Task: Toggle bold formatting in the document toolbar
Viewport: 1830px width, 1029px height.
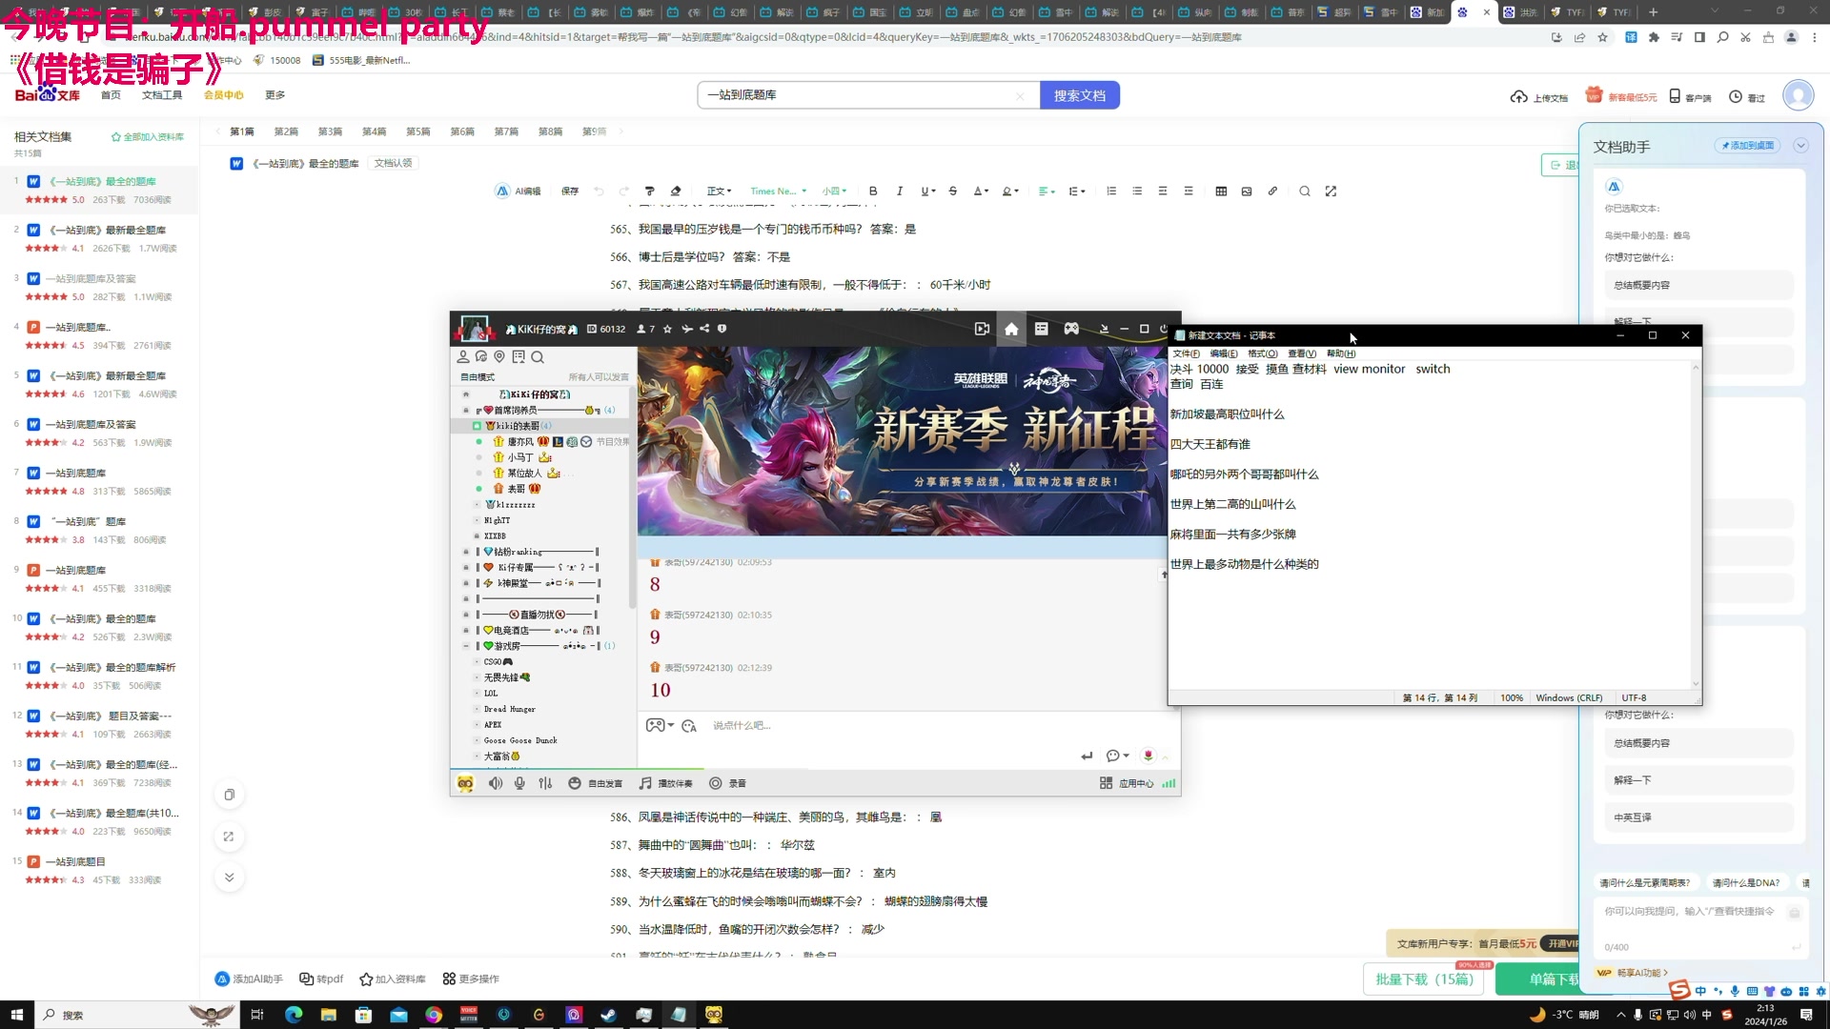Action: [873, 191]
